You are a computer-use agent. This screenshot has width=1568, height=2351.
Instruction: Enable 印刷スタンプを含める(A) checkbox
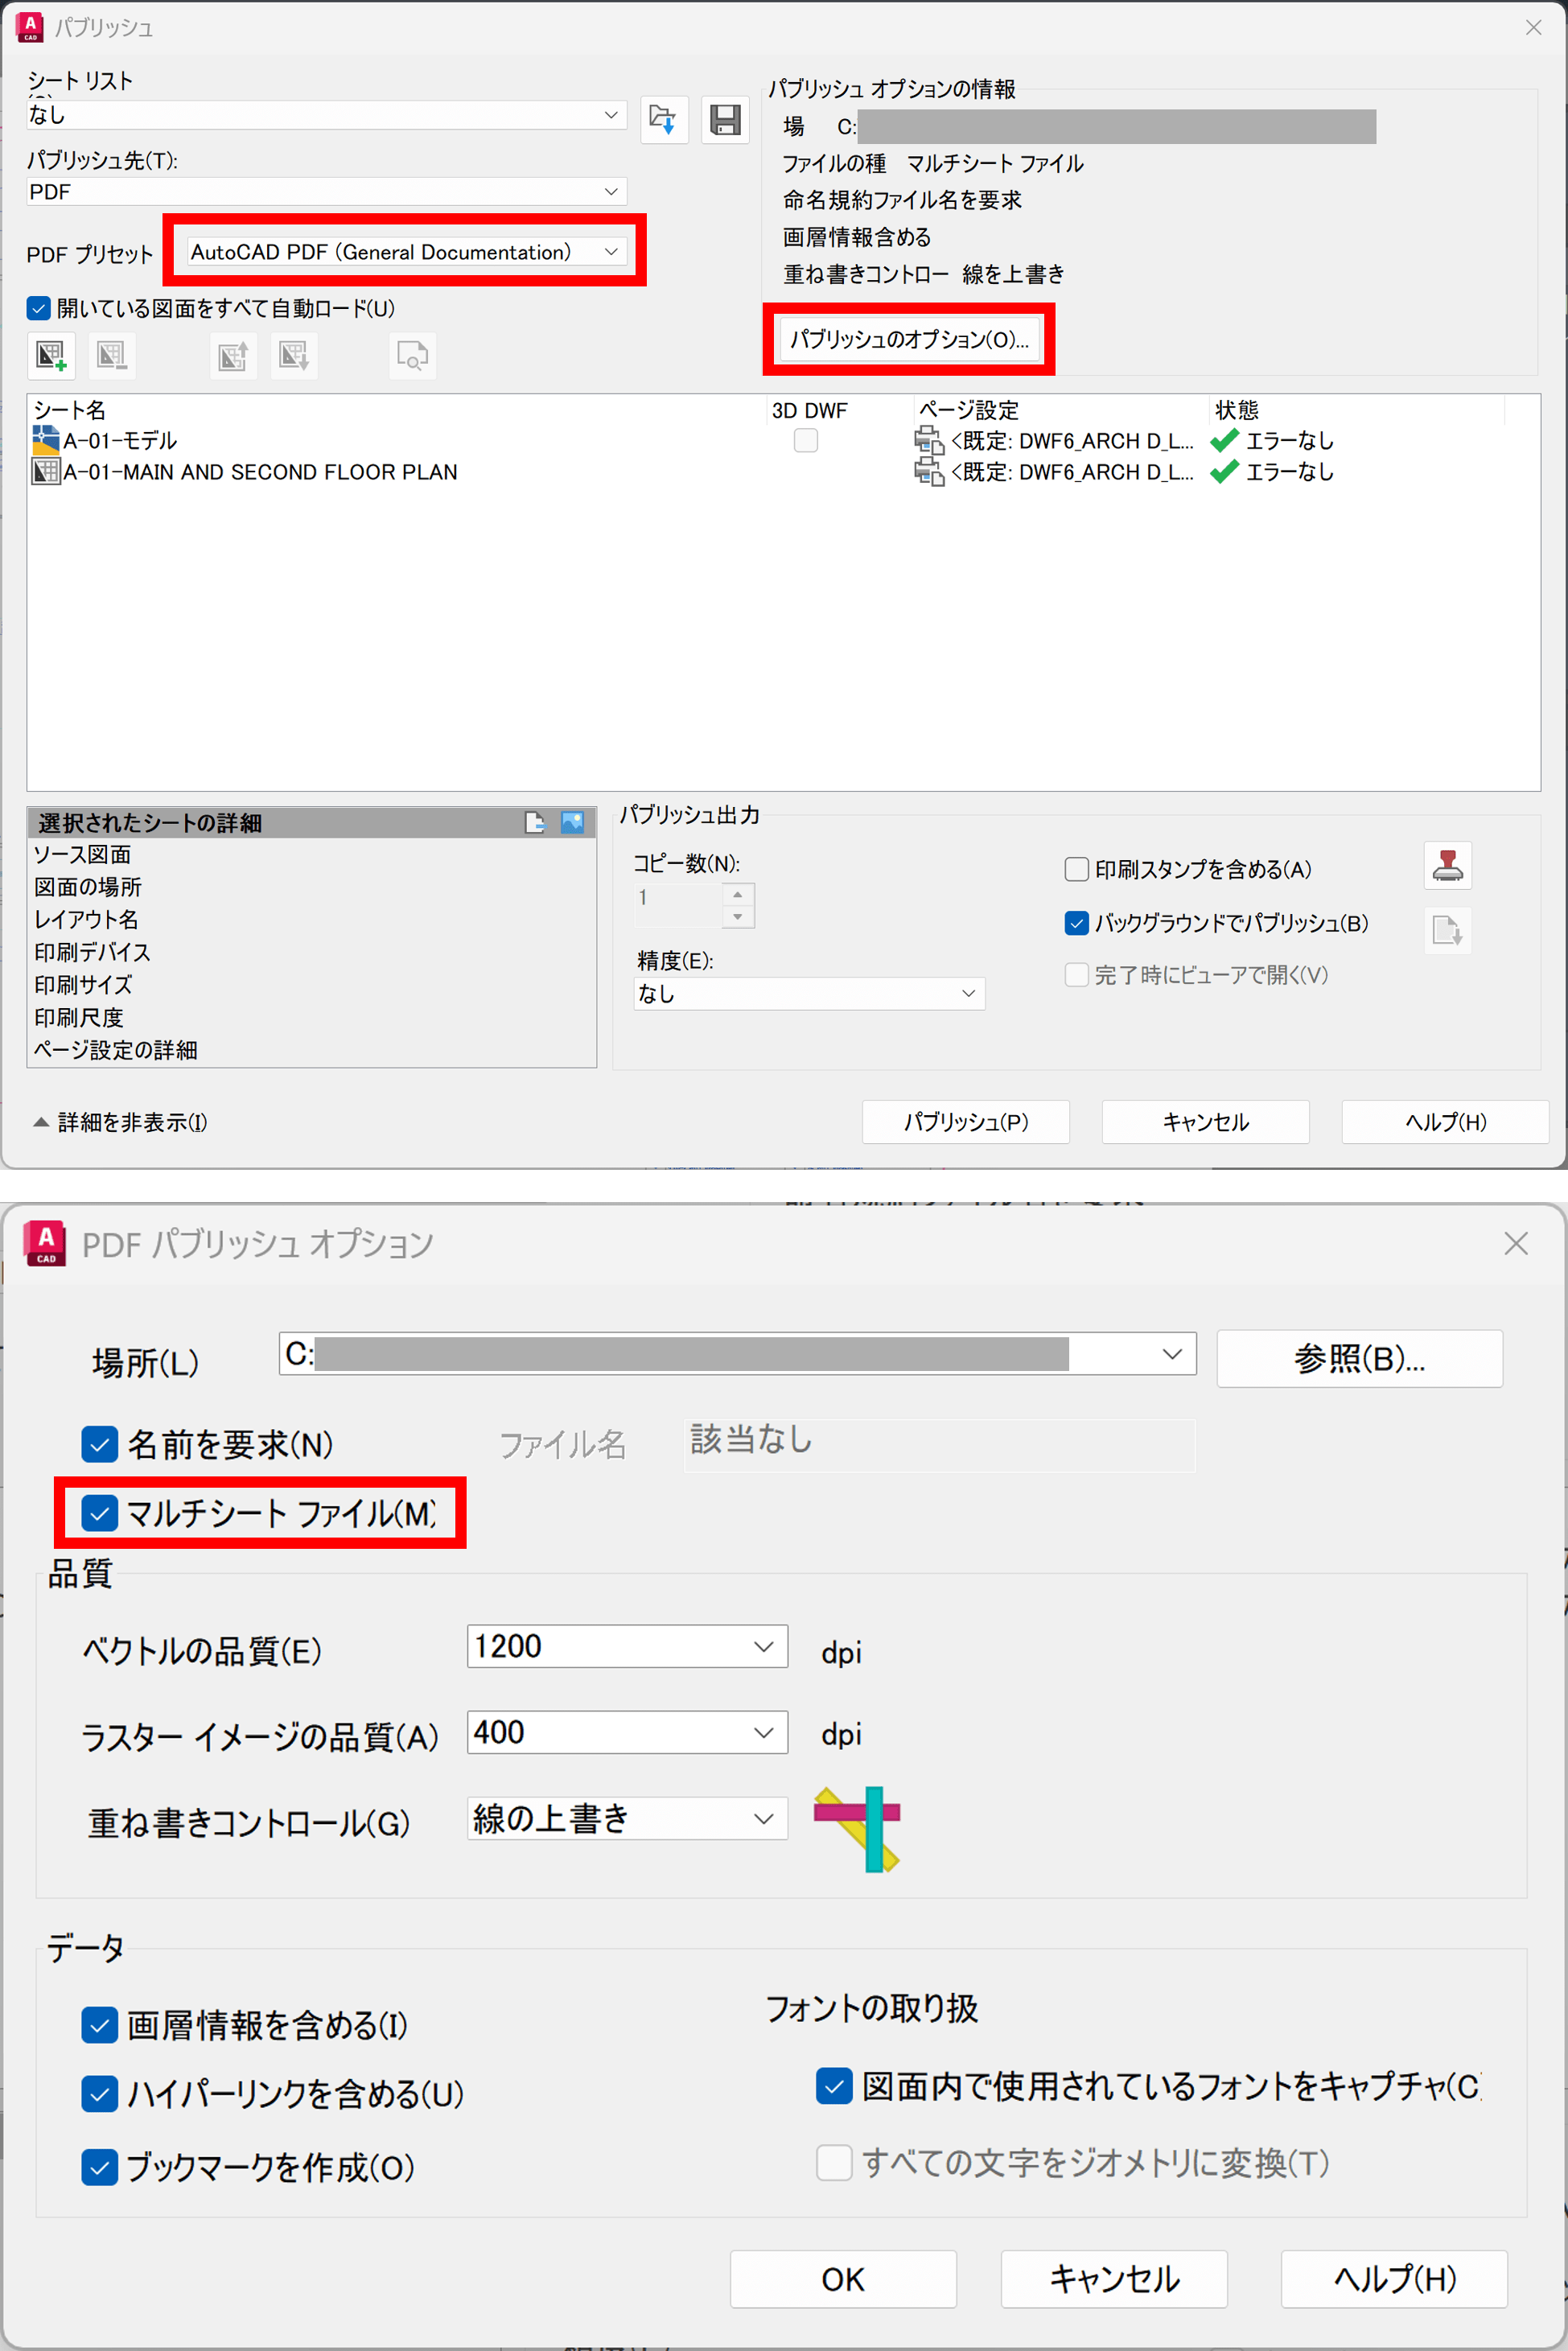pyautogui.click(x=1077, y=869)
